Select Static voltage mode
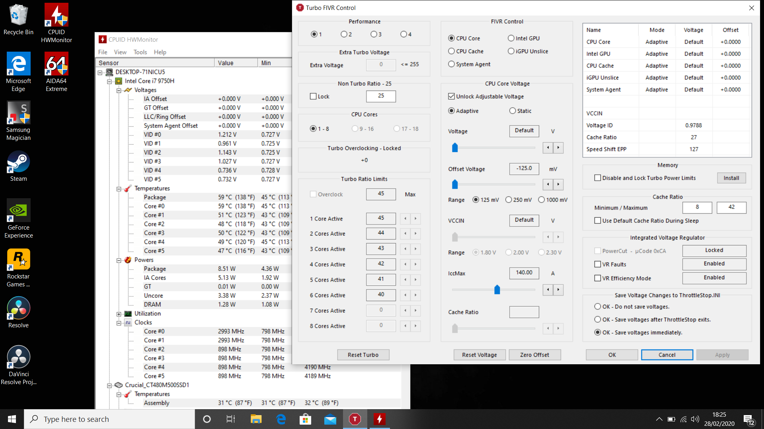Viewport: 764px width, 429px height. (x=513, y=111)
